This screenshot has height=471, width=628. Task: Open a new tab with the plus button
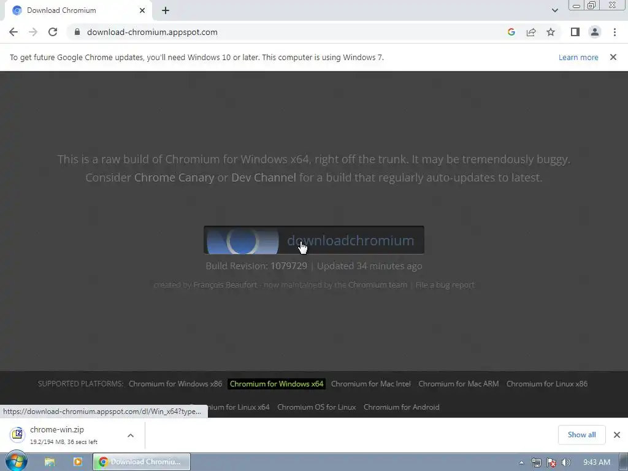coord(166,10)
